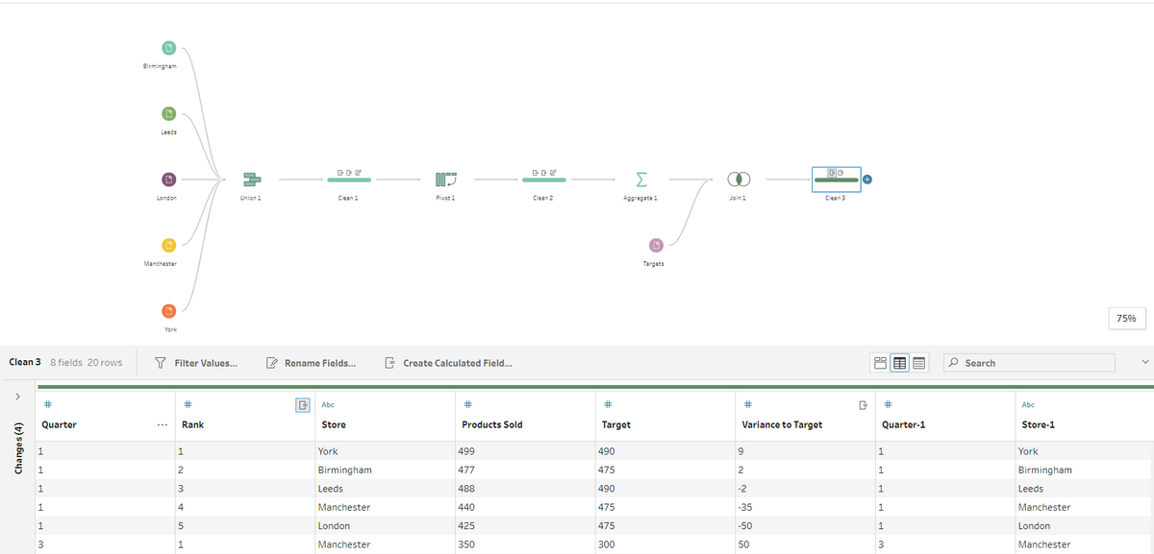Click Products Sold value 488

tap(524, 489)
